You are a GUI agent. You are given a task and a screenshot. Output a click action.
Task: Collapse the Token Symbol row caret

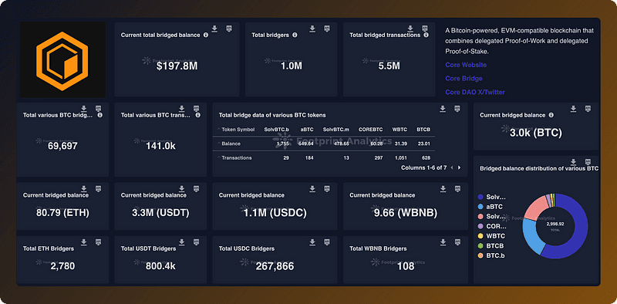(219, 129)
